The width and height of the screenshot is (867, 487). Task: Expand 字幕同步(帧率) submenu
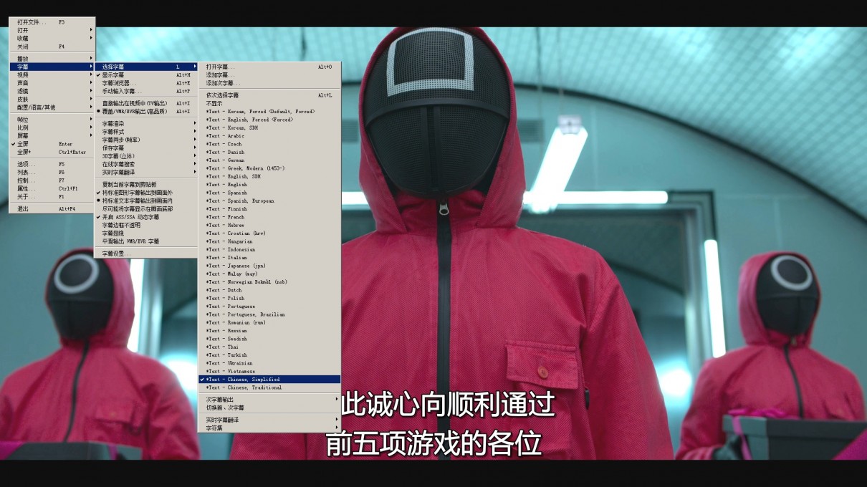[146, 140]
